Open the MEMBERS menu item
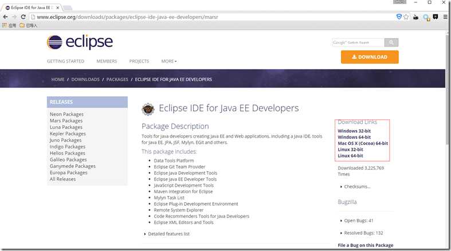The width and height of the screenshot is (451, 251). 107,61
